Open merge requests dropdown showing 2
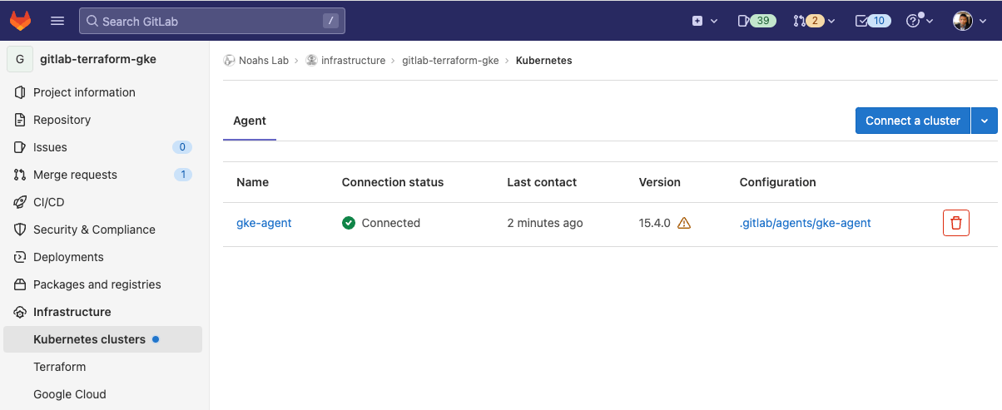This screenshot has height=410, width=1002. (814, 21)
